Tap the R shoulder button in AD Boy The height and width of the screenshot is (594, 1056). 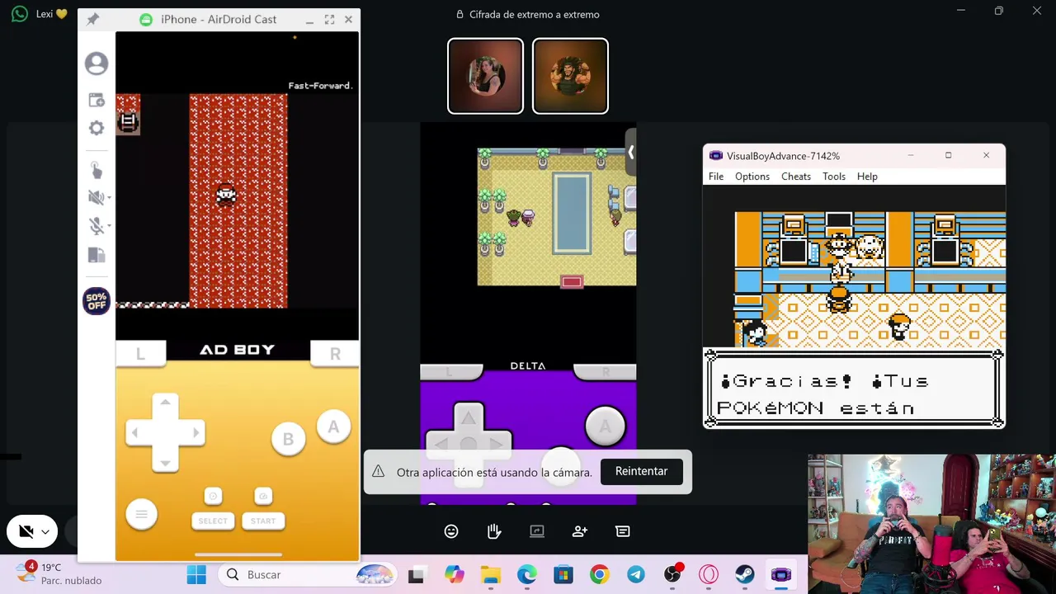[335, 353]
